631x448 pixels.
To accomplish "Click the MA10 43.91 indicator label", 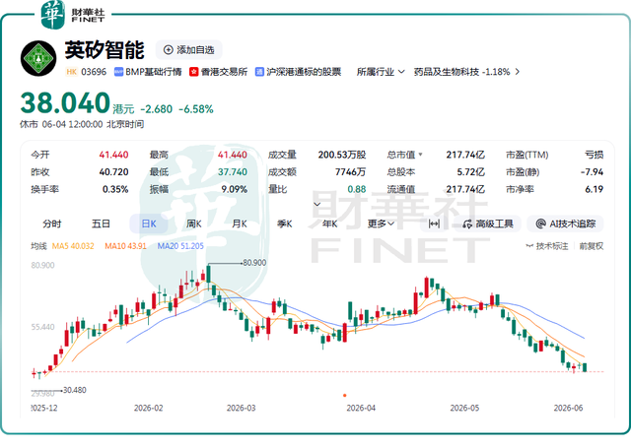I will click(x=125, y=246).
